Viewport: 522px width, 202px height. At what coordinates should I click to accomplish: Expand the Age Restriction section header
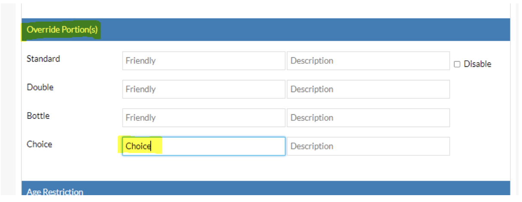point(55,192)
